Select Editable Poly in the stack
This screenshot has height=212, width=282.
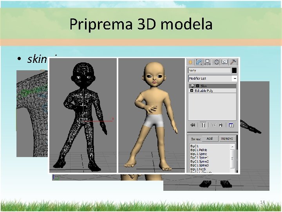(212, 91)
